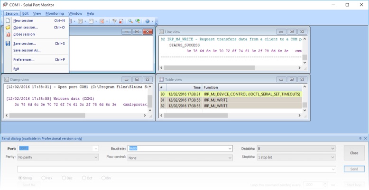This screenshot has height=190, width=369.
Task: Select the Dec radio button
Action: click(64, 178)
